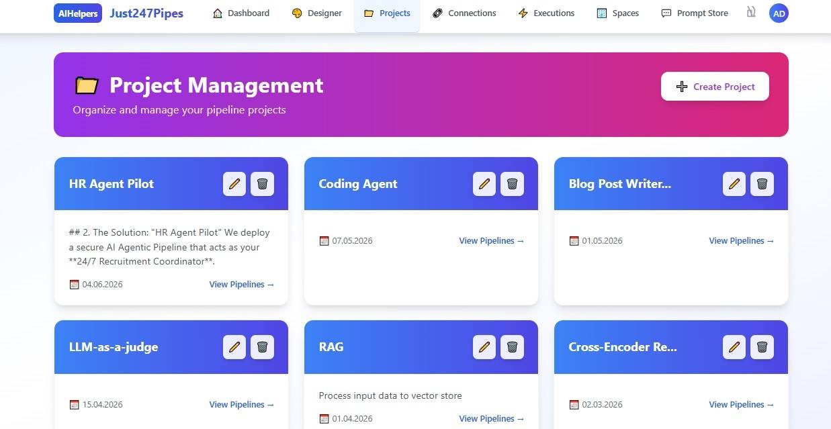Screen dimensions: 831x429
Task: Open the Prompt Store tab
Action: coord(695,13)
